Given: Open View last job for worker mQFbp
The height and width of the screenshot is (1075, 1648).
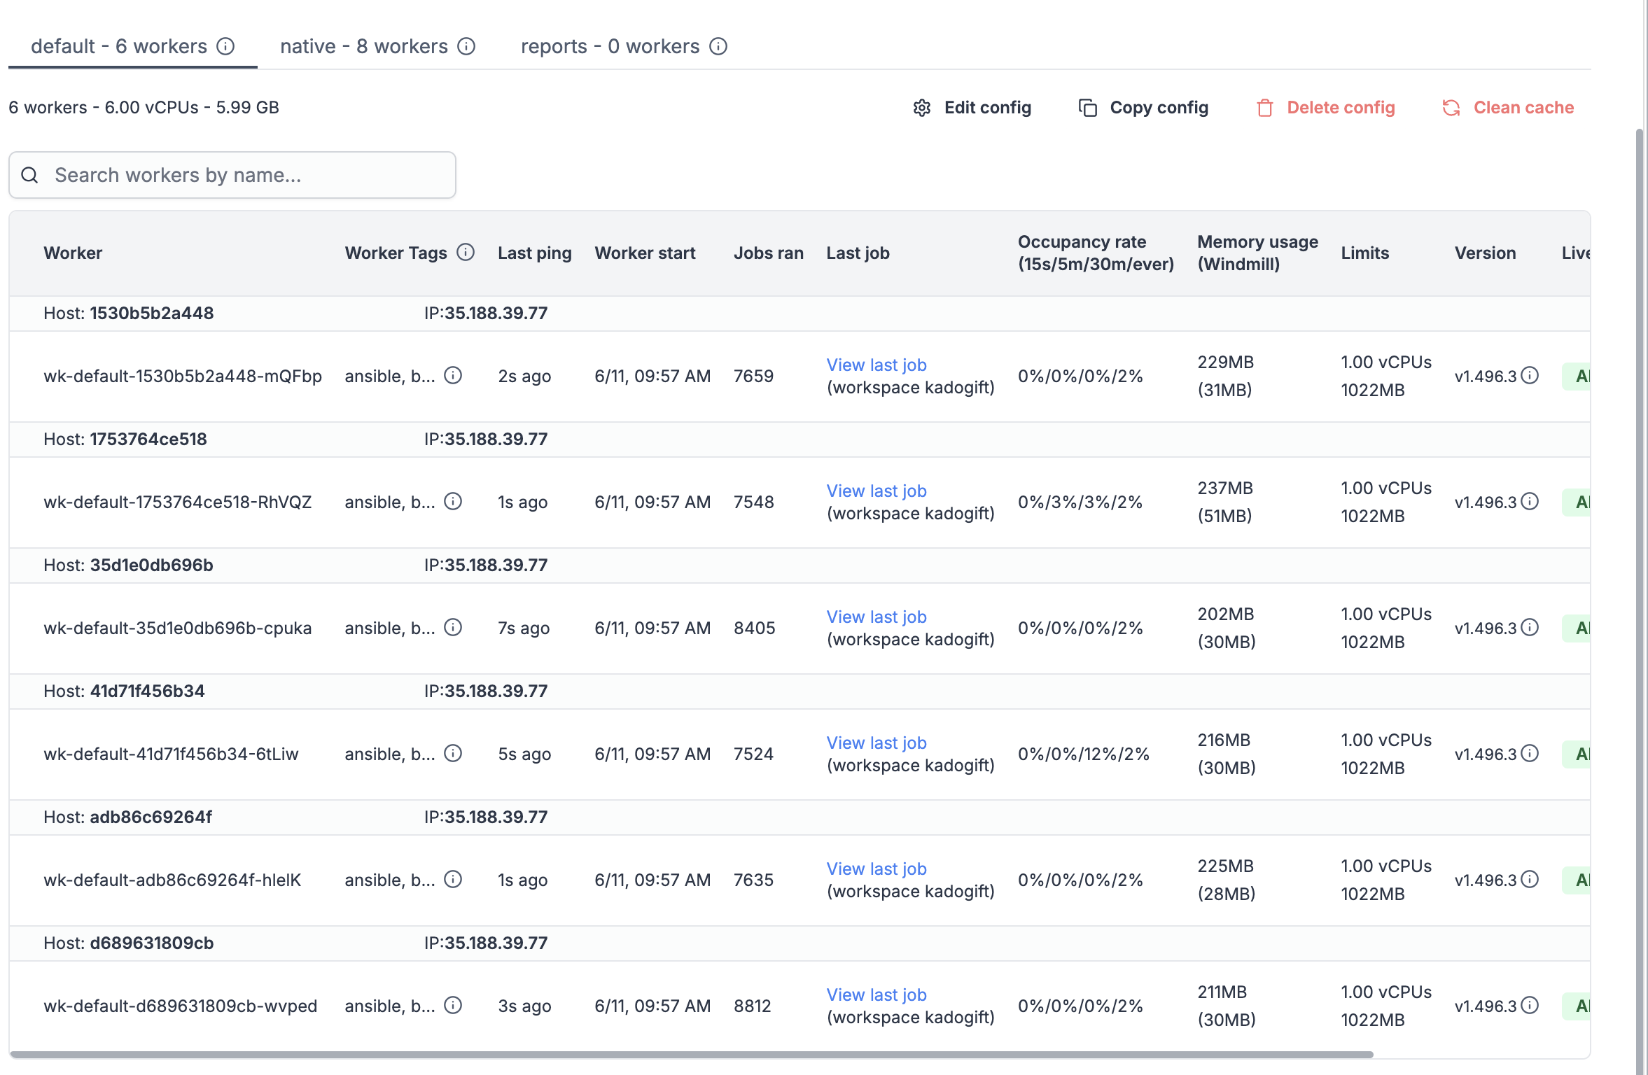Looking at the screenshot, I should point(877,365).
